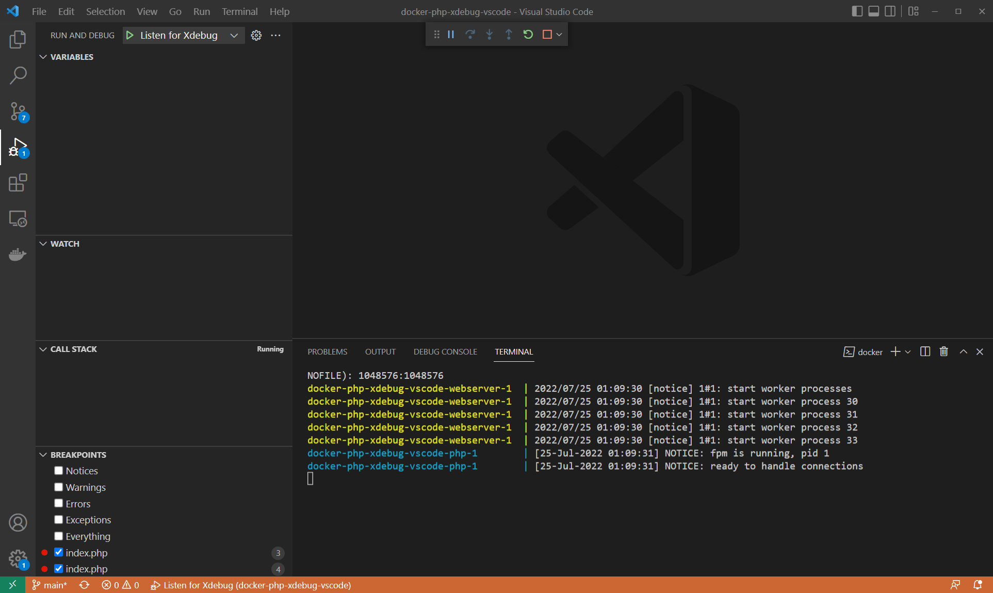Screen dimensions: 993x593
Task: Kill terminal with trash icon
Action: 943,351
